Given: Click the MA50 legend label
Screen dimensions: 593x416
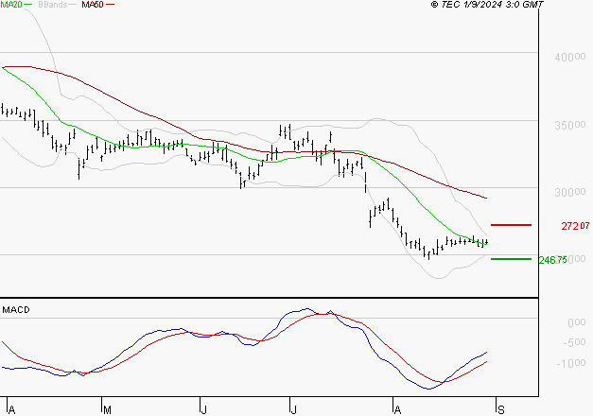Looking at the screenshot, I should point(93,5).
